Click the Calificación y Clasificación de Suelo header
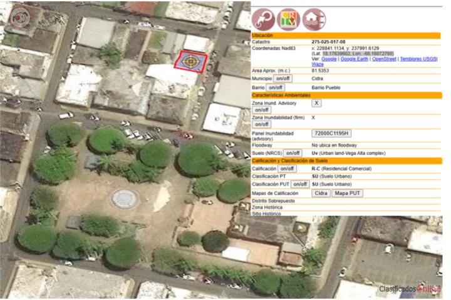This screenshot has height=300, width=451. (346, 161)
